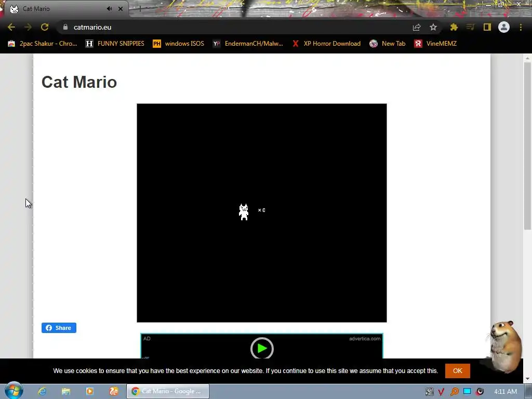Image resolution: width=532 pixels, height=399 pixels.
Task: Open the Windows Start menu orb
Action: (14, 391)
